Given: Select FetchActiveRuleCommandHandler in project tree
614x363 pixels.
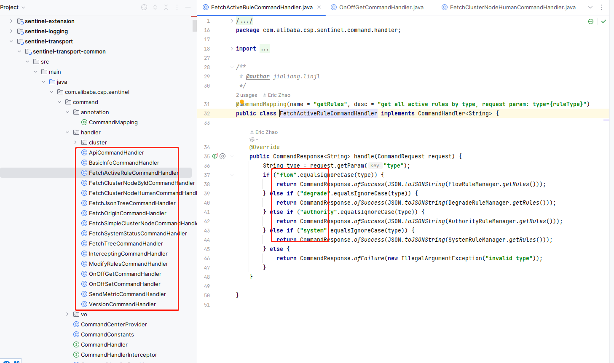Looking at the screenshot, I should coord(134,173).
